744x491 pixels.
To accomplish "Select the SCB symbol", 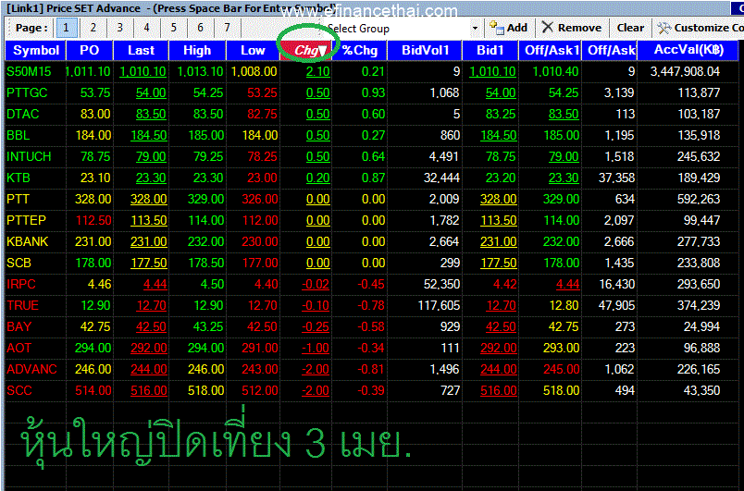I will click(19, 263).
